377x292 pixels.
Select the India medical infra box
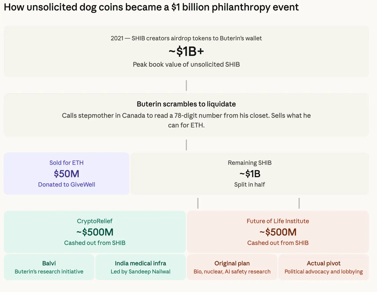140,267
